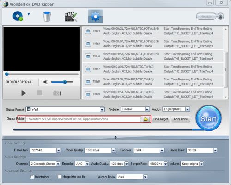Toggle the Title8 checkbox
The width and height of the screenshot is (231, 185).
click(x=88, y=81)
